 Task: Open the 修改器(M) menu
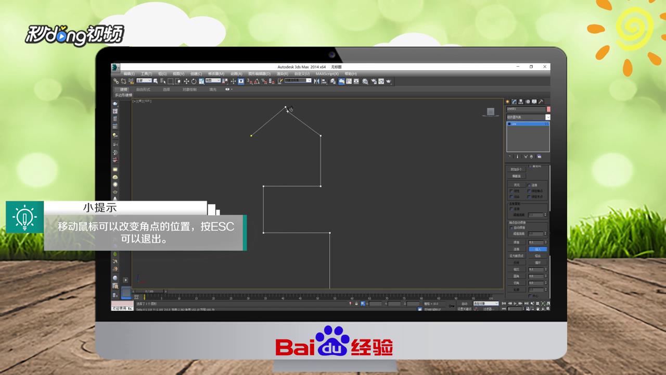click(x=216, y=74)
